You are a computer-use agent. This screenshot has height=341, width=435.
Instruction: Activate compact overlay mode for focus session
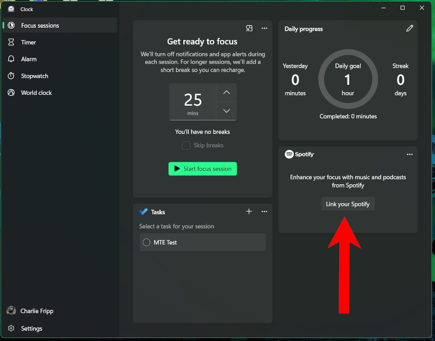[x=249, y=29]
